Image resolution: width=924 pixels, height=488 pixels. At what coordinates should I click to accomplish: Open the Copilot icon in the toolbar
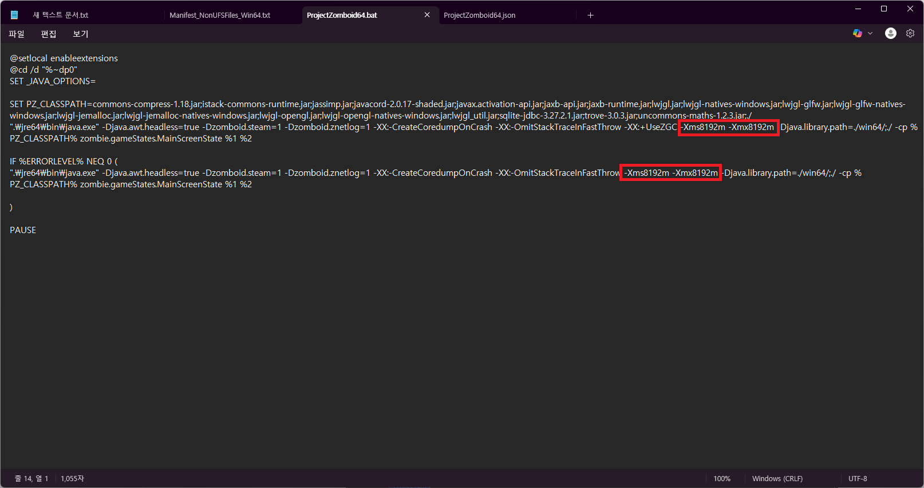(857, 33)
